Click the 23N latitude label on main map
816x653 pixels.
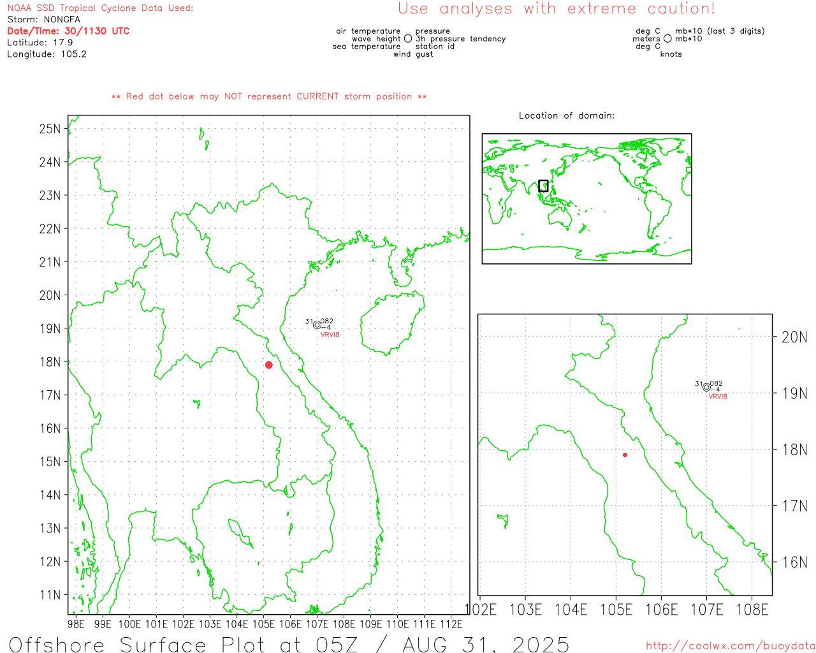pos(50,195)
